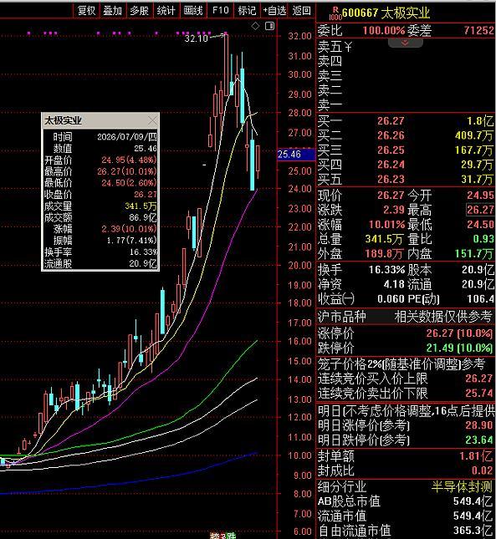Click the 笼子价格2% reference heading
The height and width of the screenshot is (539, 496).
(x=401, y=364)
